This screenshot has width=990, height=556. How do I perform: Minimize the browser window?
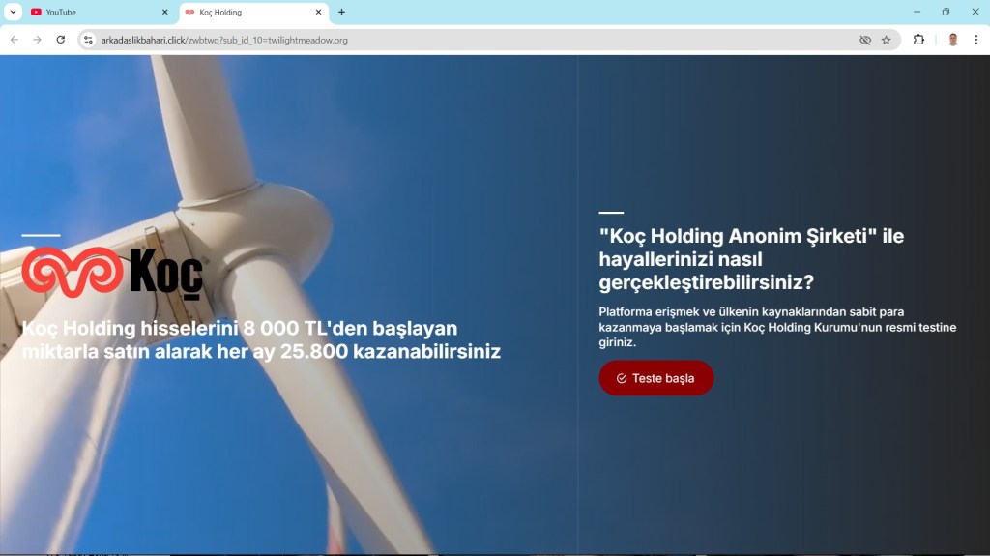(x=917, y=12)
